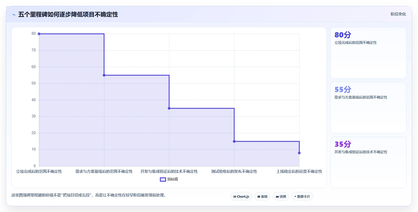Click card caption 立项完成后的范围不确定性
This screenshot has height=212, width=418.
pos(356,43)
